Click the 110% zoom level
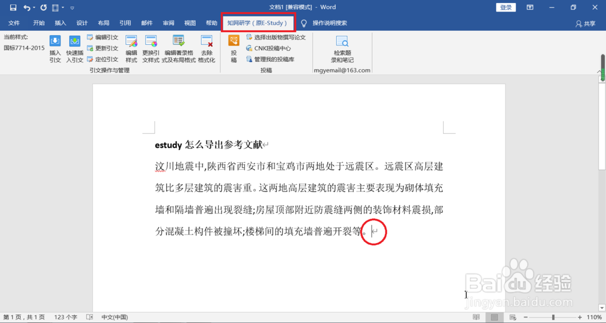The image size is (606, 323). tap(594, 317)
